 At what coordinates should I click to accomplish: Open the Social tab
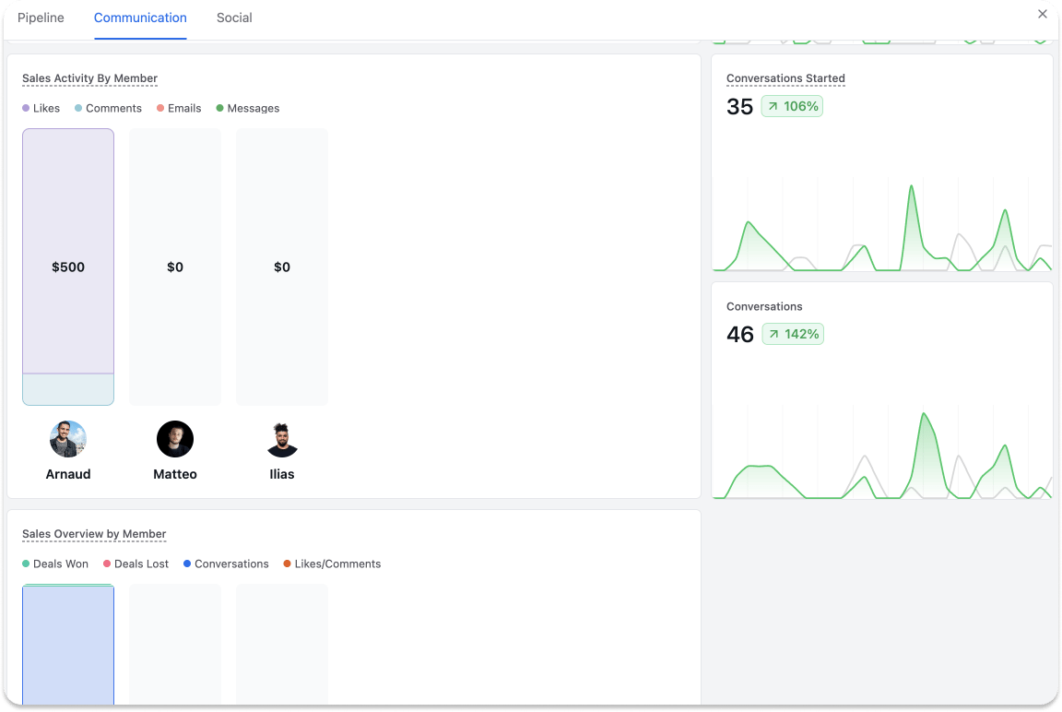234,18
